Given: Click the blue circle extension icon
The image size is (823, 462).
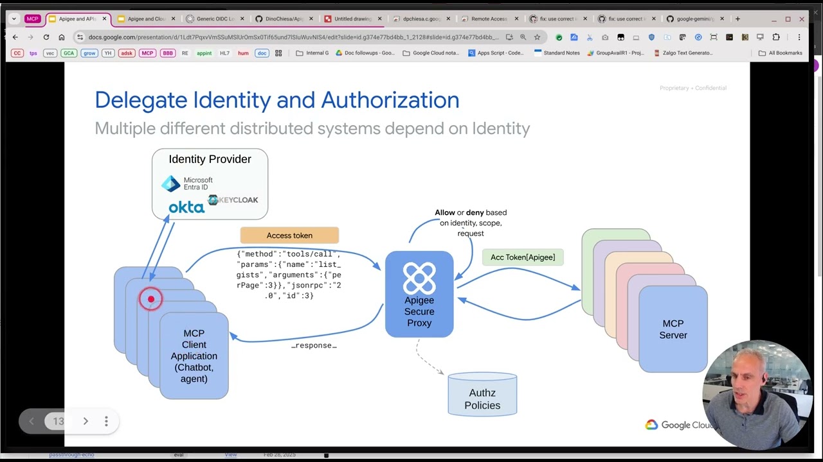Looking at the screenshot, I should point(698,37).
